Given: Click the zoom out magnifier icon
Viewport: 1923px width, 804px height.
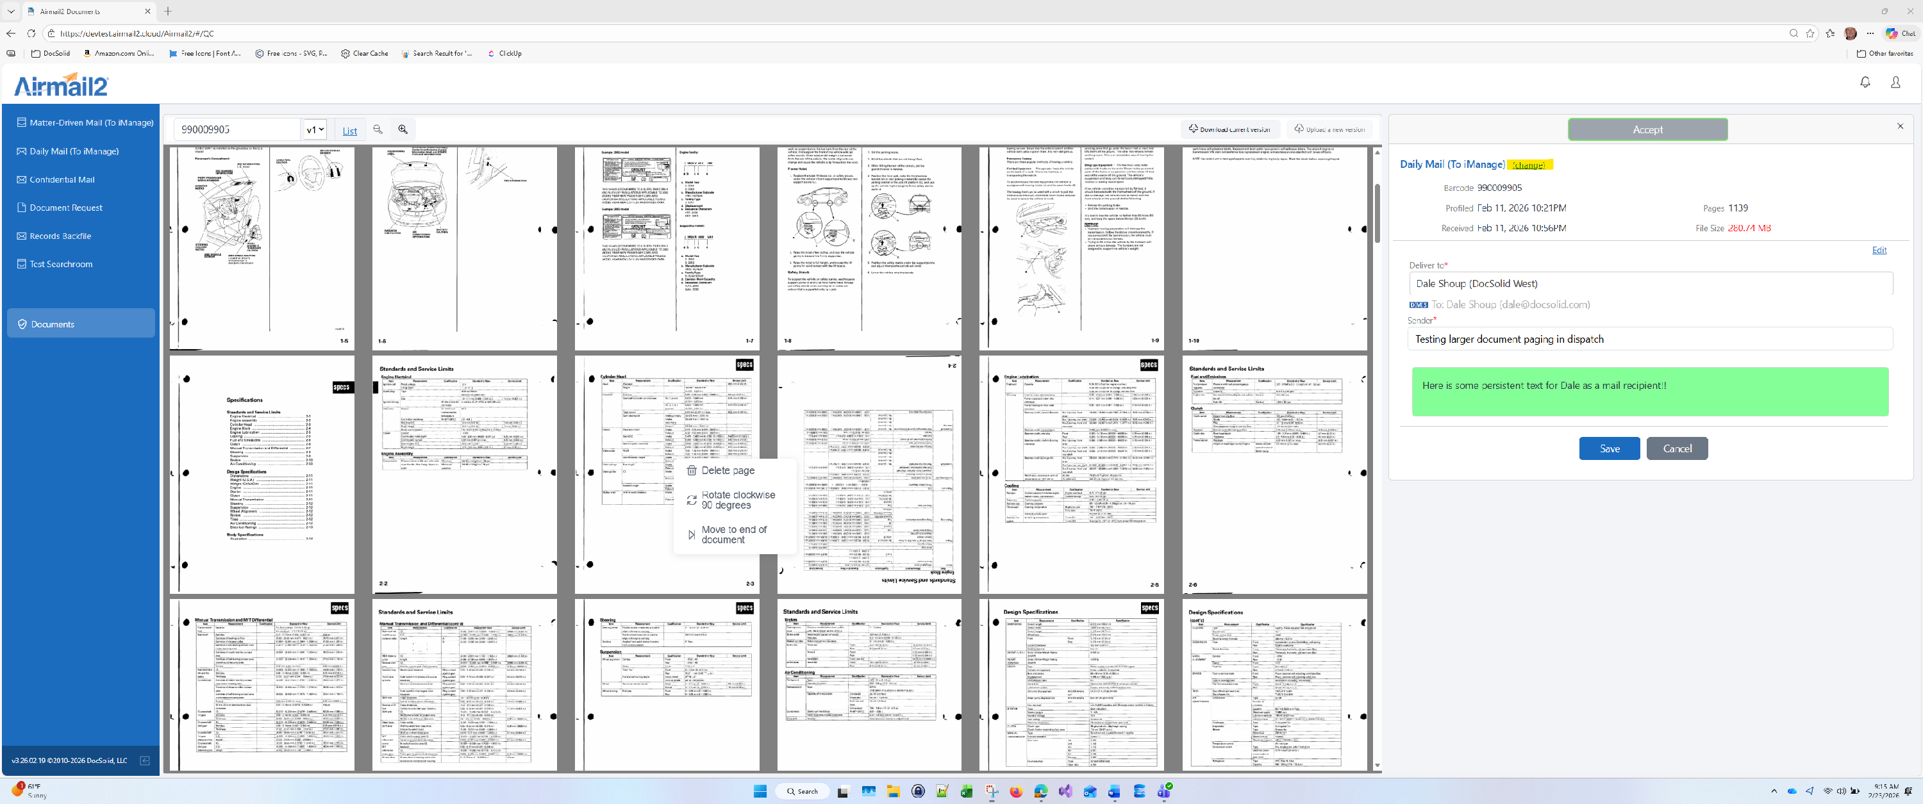Looking at the screenshot, I should click(378, 130).
